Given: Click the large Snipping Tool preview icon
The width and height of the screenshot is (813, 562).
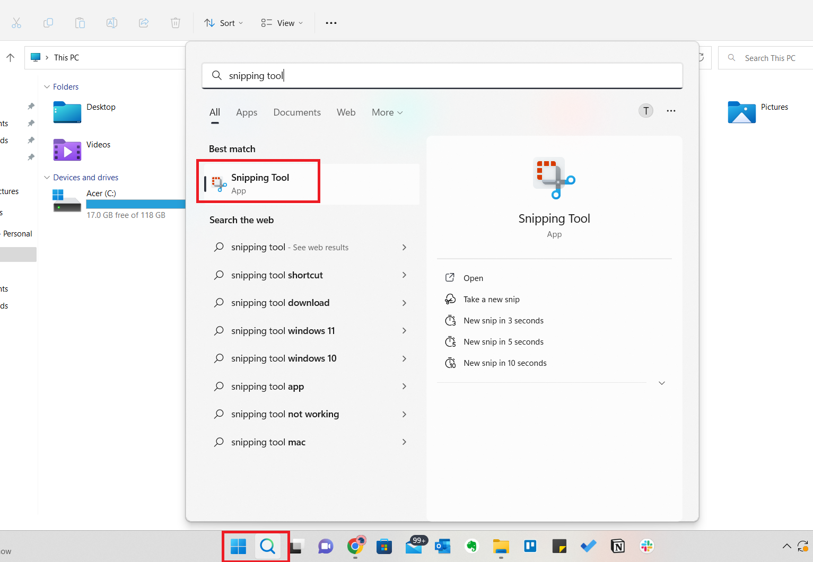Looking at the screenshot, I should tap(554, 178).
